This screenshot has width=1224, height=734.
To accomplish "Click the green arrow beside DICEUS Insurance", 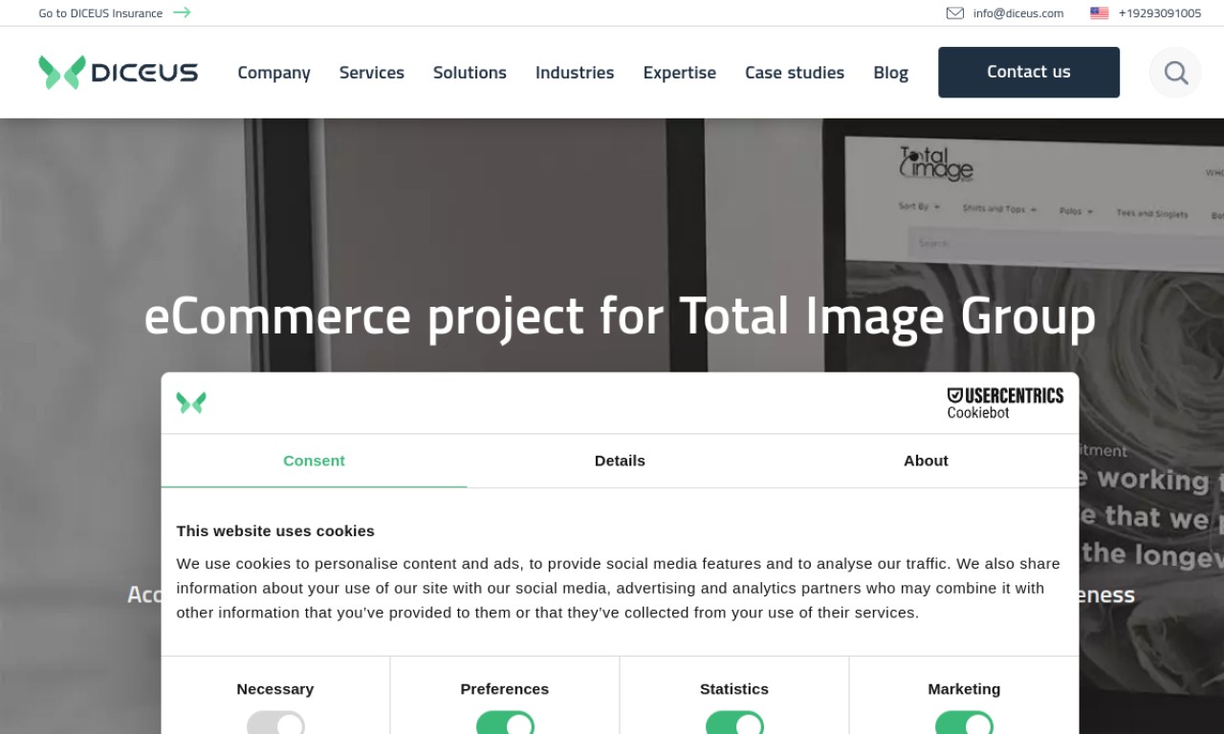I will pyautogui.click(x=182, y=12).
